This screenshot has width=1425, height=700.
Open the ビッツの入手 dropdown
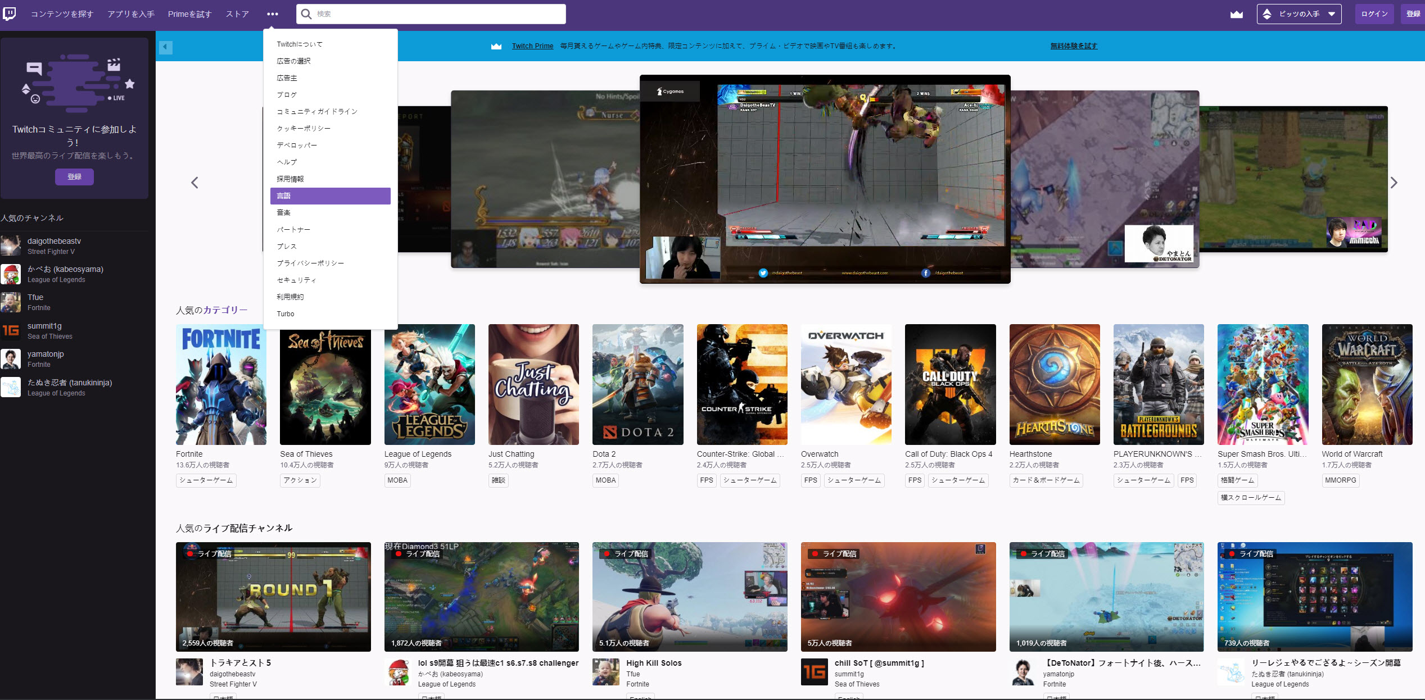[1299, 14]
